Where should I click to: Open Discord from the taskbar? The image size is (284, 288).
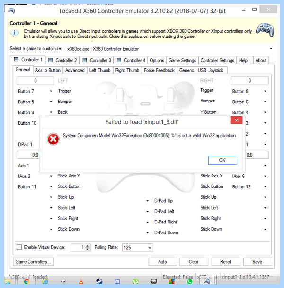[x=117, y=281]
